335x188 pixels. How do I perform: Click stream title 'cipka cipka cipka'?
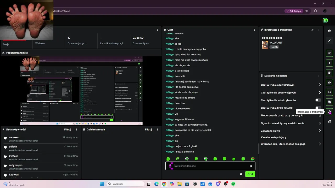click(x=272, y=38)
